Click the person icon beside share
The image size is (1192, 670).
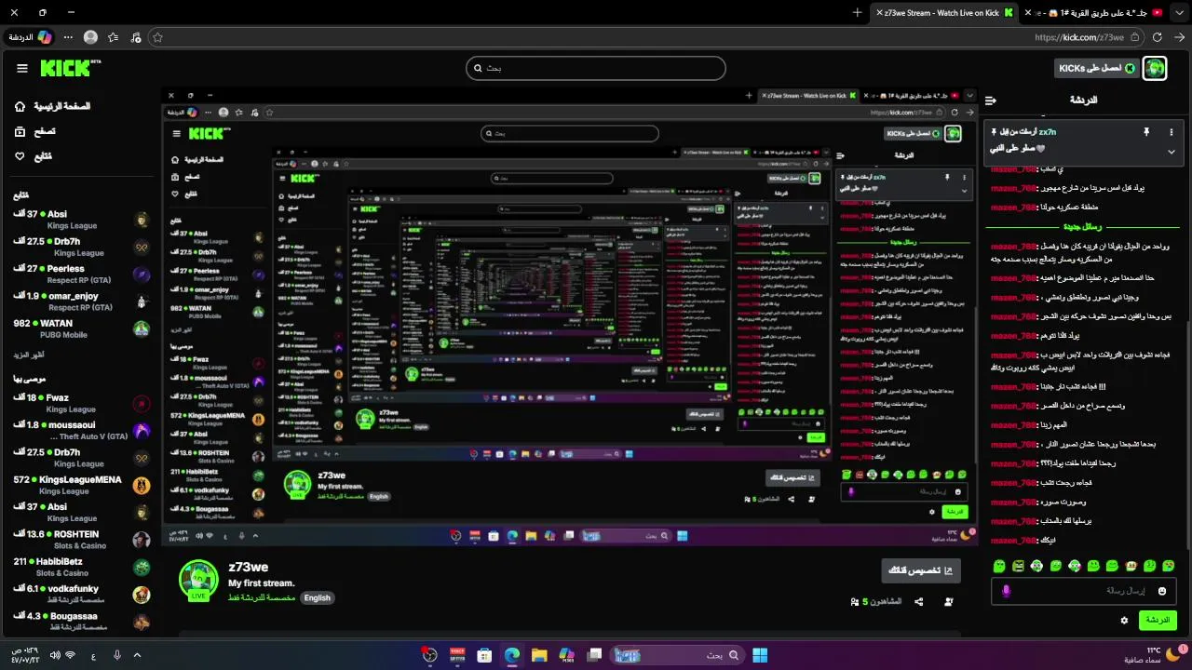pos(949,602)
